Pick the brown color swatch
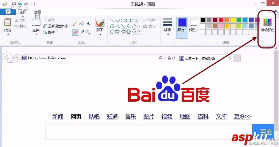Screen dimensions: 279x147 215,26
